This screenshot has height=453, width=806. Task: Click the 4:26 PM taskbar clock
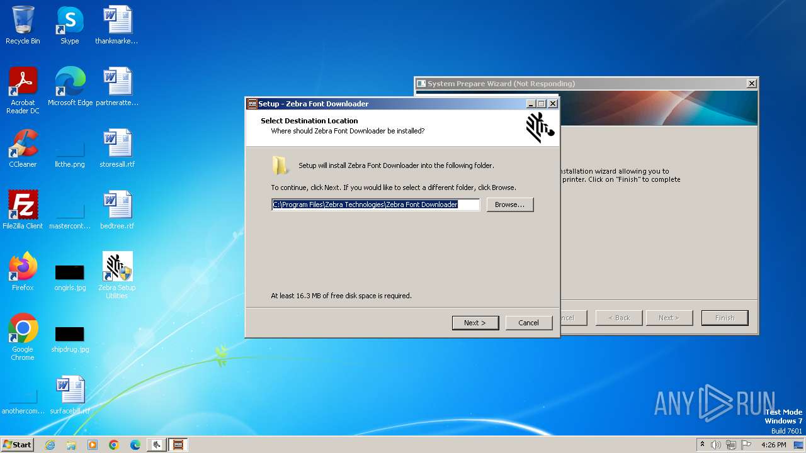click(773, 445)
